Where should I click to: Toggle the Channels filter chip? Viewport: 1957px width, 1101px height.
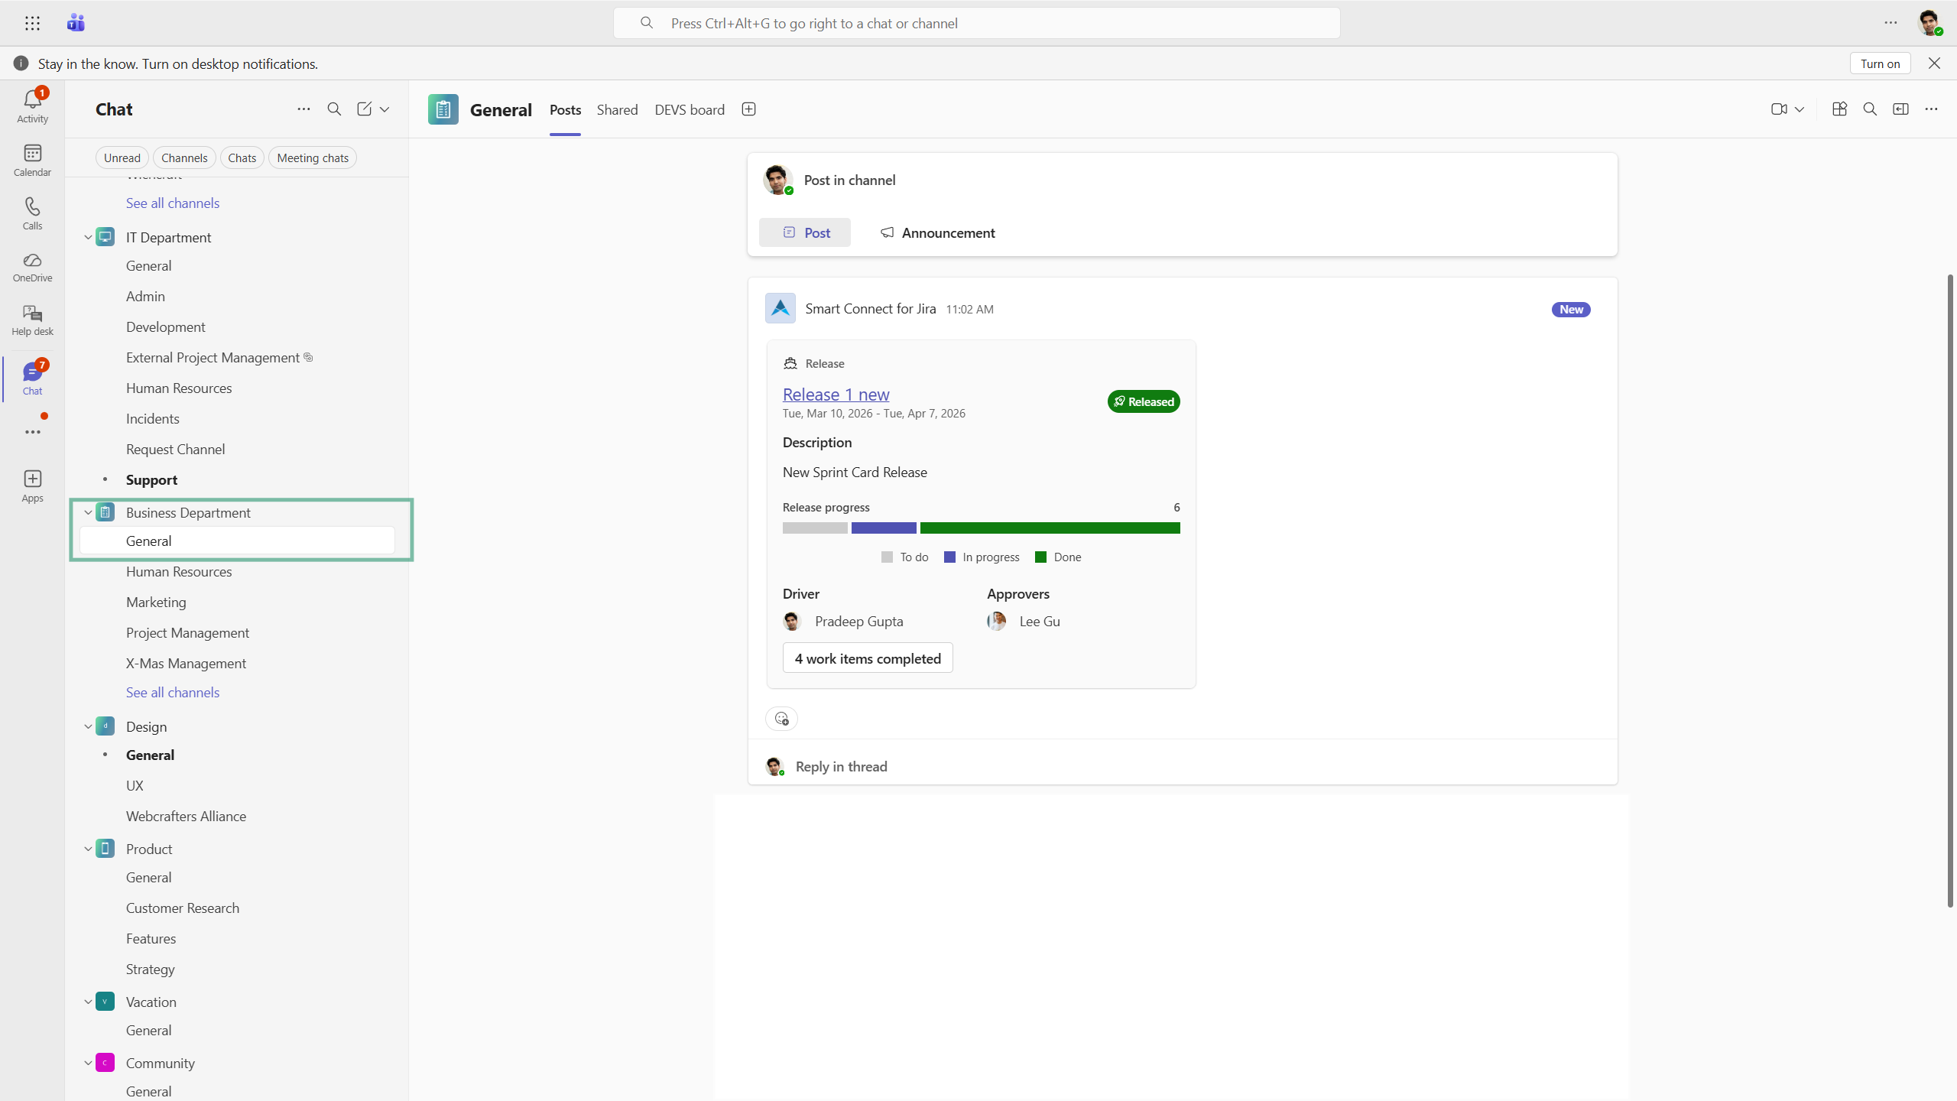pyautogui.click(x=184, y=158)
